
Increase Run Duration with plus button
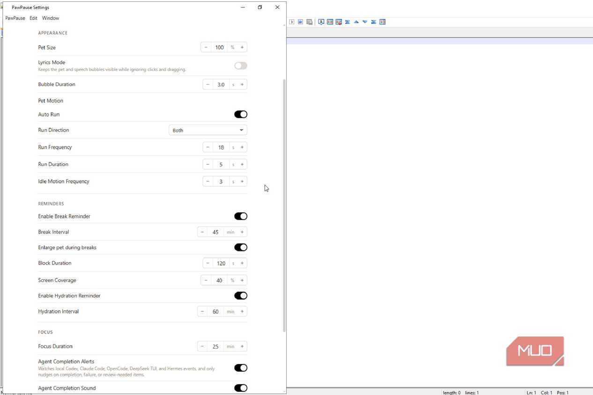point(242,164)
